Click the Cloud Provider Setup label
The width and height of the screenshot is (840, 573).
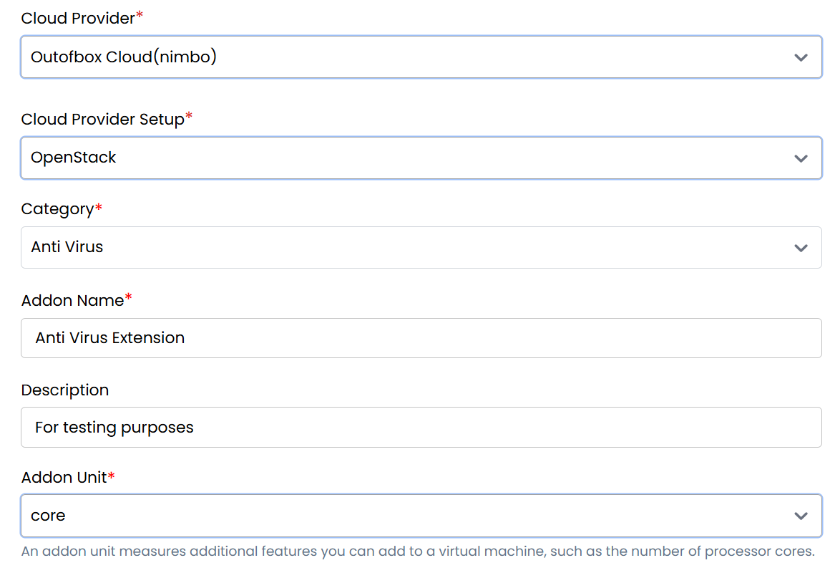pyautogui.click(x=102, y=120)
